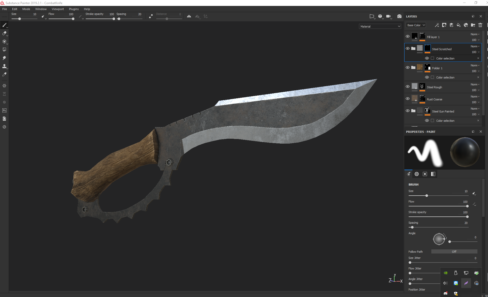This screenshot has height=297, width=488.
Task: Click the NVIDIA icon in system tray
Action: coord(446,273)
